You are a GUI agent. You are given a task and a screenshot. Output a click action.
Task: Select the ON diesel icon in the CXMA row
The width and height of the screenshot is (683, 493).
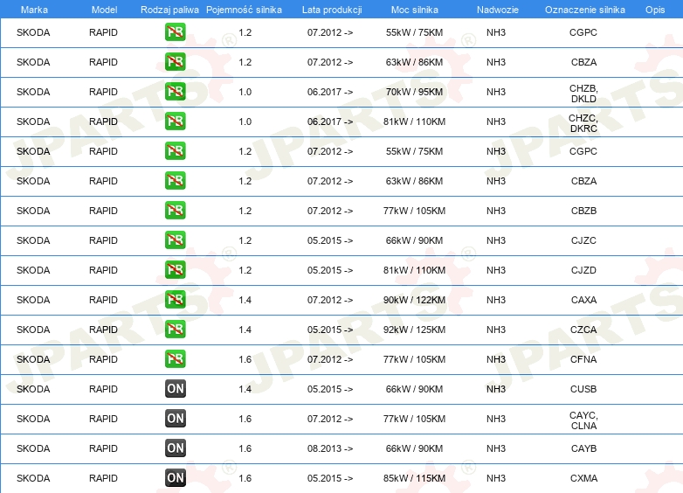pos(175,478)
